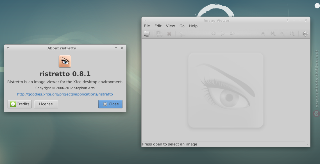Click the 'Image Viewer' window title

217,20
